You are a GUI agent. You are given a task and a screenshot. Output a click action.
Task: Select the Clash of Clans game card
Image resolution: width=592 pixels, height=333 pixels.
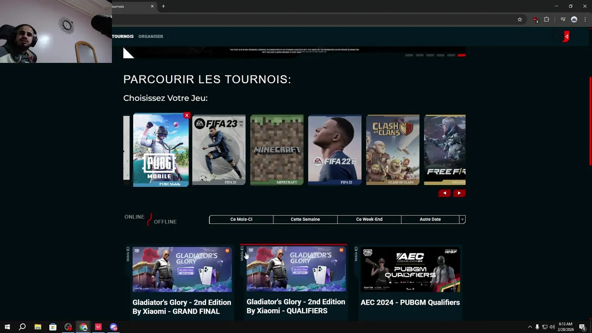point(393,150)
